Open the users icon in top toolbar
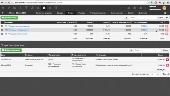The image size is (170, 96). click(9, 8)
